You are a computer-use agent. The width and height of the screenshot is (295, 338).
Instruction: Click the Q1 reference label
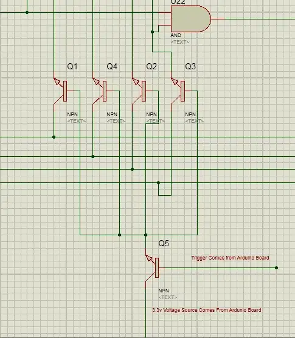pyautogui.click(x=72, y=66)
